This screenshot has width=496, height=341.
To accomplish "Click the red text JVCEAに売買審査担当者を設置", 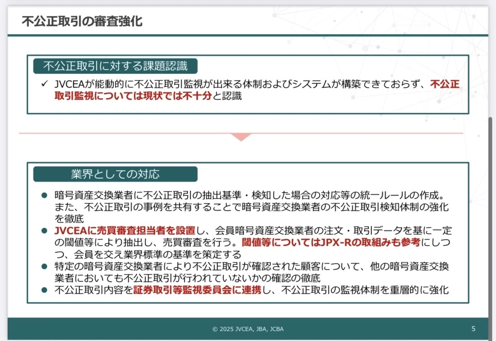I will point(125,231).
